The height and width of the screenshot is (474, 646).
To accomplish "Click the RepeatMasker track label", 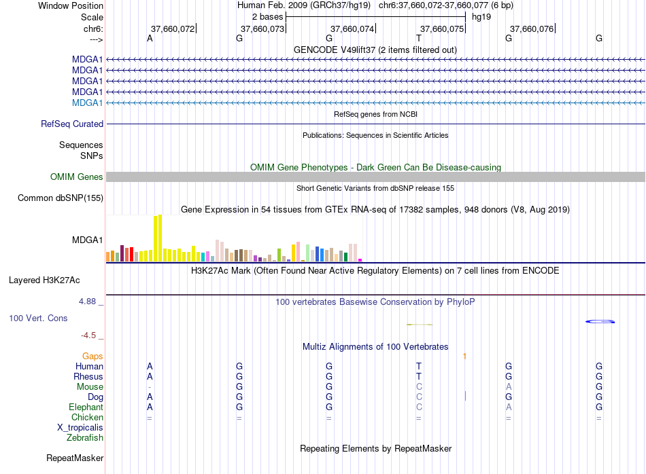I will pos(75,458).
